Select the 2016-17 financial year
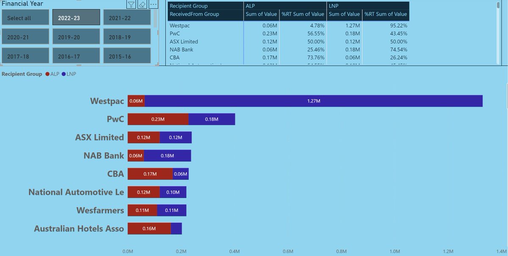508x256 pixels. [76, 56]
